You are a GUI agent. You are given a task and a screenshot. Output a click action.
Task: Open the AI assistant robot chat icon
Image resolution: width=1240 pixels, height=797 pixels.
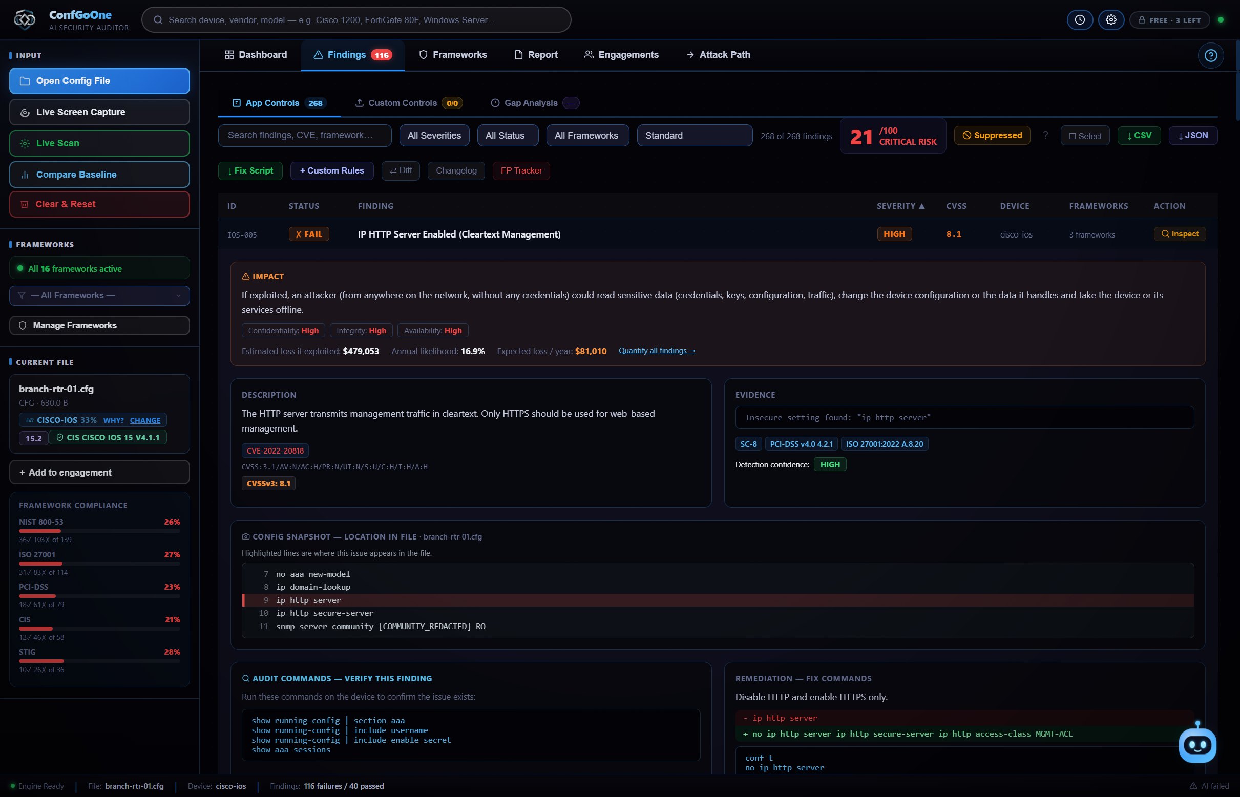pyautogui.click(x=1197, y=744)
